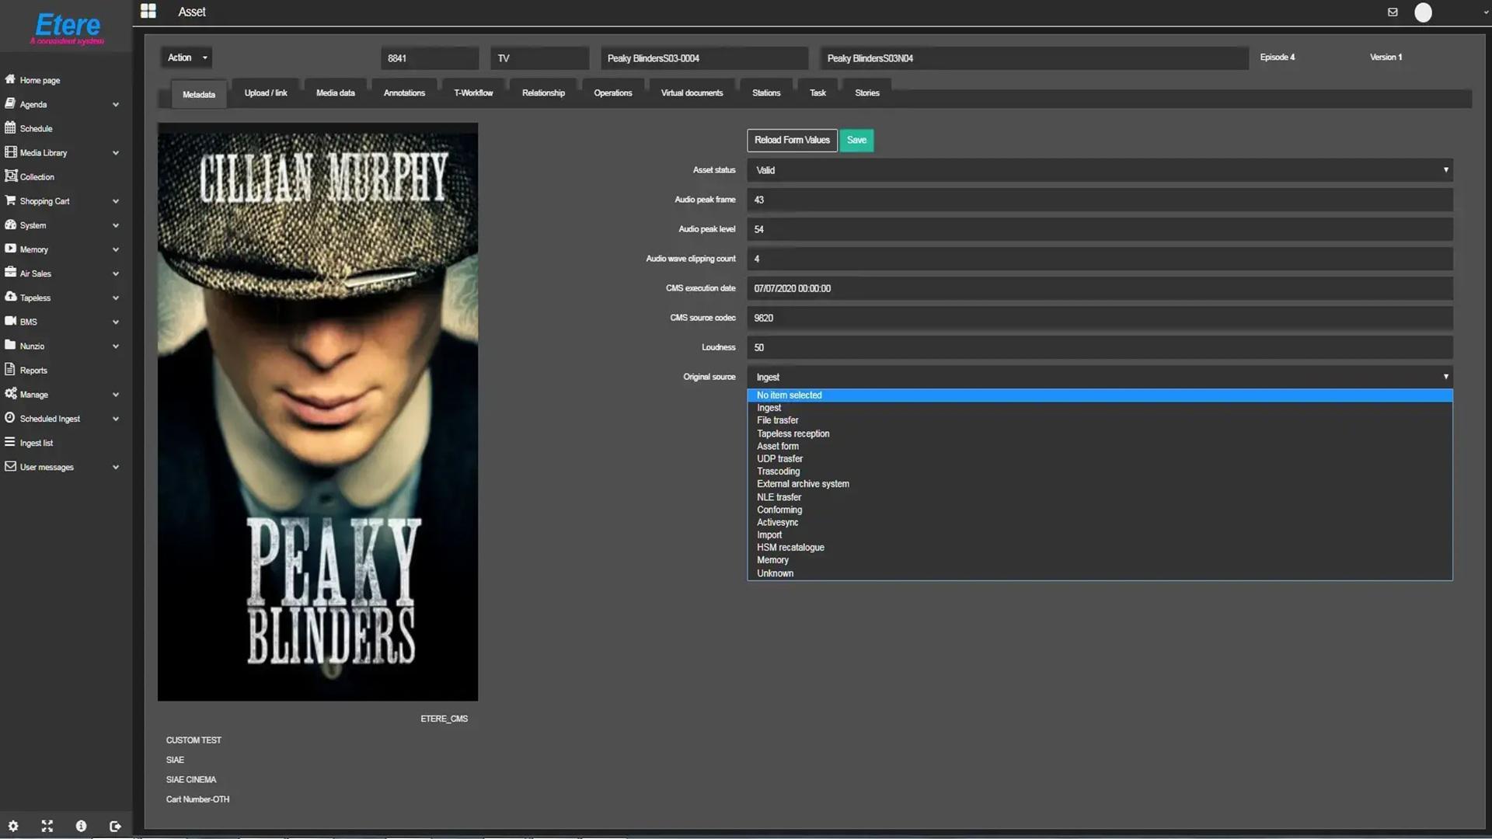This screenshot has height=839, width=1492.
Task: Toggle fullscreen with the expand arrows icon
Action: 47,826
